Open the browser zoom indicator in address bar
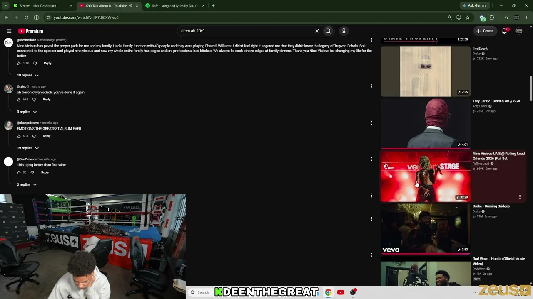This screenshot has width=533, height=299. click(450, 17)
